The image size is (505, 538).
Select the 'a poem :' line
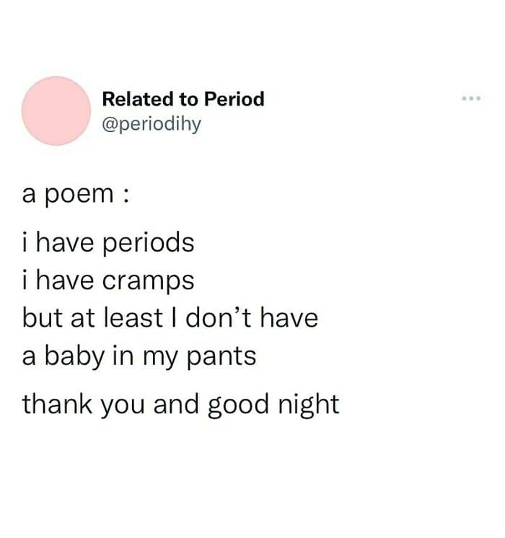tap(76, 195)
